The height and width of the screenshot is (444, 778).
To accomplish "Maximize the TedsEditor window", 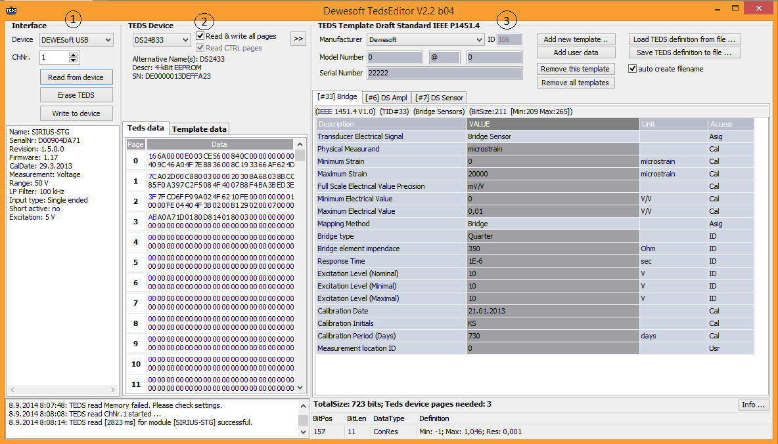I will point(735,8).
